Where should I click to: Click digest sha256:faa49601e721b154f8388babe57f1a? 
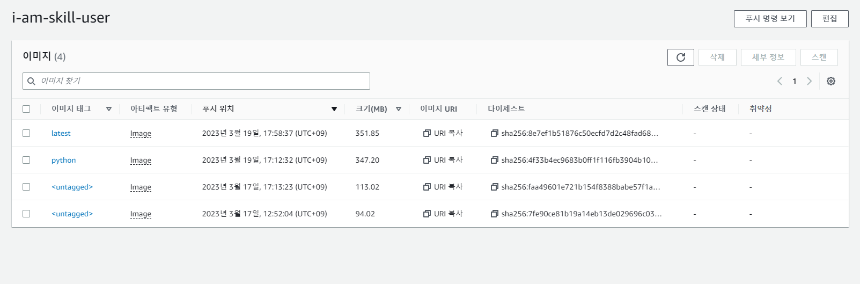point(581,187)
